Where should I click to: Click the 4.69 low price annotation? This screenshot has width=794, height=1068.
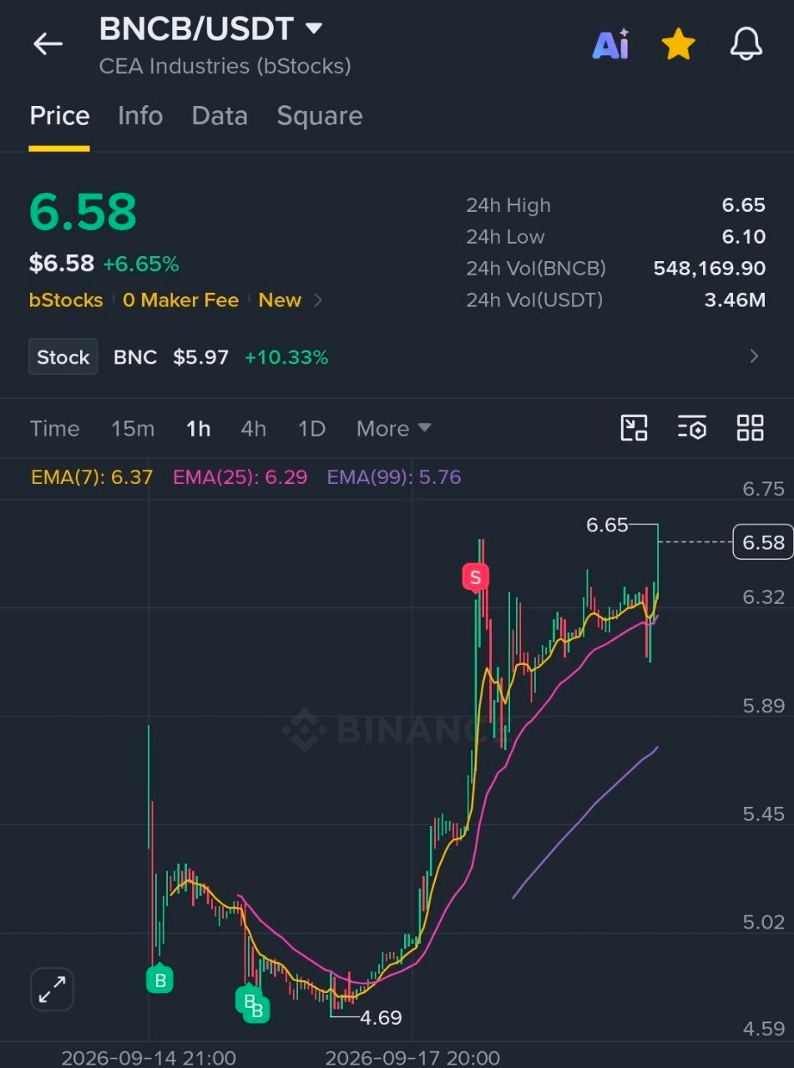[381, 1017]
